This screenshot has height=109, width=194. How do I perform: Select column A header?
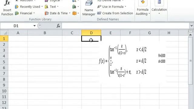click(18, 33)
